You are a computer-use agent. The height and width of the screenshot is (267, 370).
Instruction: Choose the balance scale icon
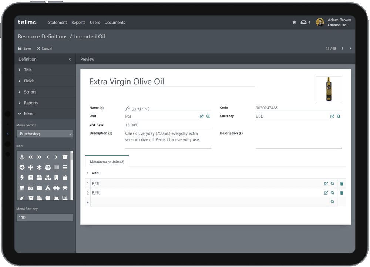[48, 168]
